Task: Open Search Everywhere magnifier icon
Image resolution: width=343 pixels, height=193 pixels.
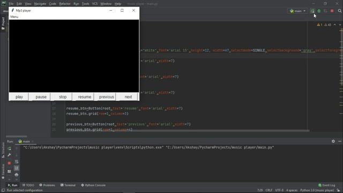Action: pos(339,11)
